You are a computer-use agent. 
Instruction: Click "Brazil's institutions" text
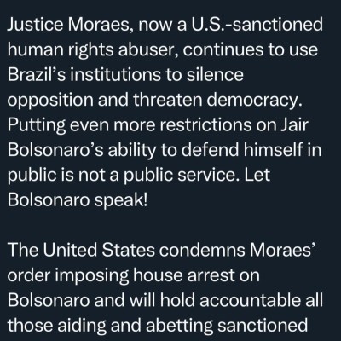[x=84, y=74]
